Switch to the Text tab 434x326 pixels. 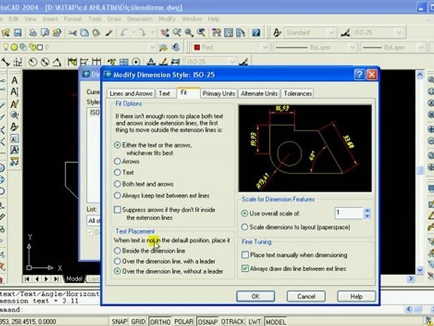coord(165,94)
